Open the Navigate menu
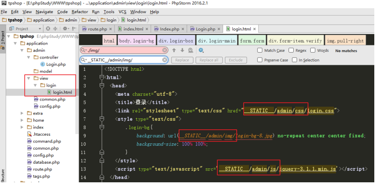376x184 pixels. [x=45, y=12]
